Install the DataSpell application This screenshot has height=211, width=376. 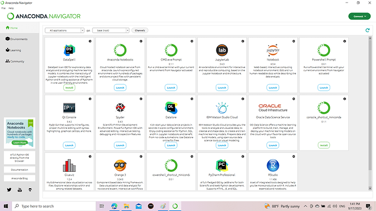69,88
